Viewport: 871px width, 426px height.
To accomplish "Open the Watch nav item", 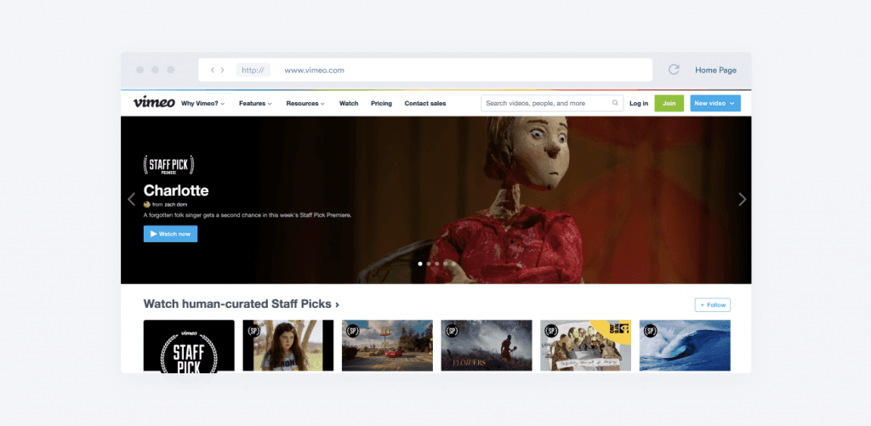I will click(x=349, y=103).
